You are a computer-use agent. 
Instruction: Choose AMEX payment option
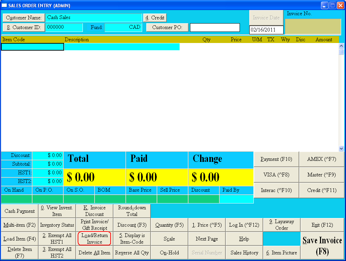321,159
